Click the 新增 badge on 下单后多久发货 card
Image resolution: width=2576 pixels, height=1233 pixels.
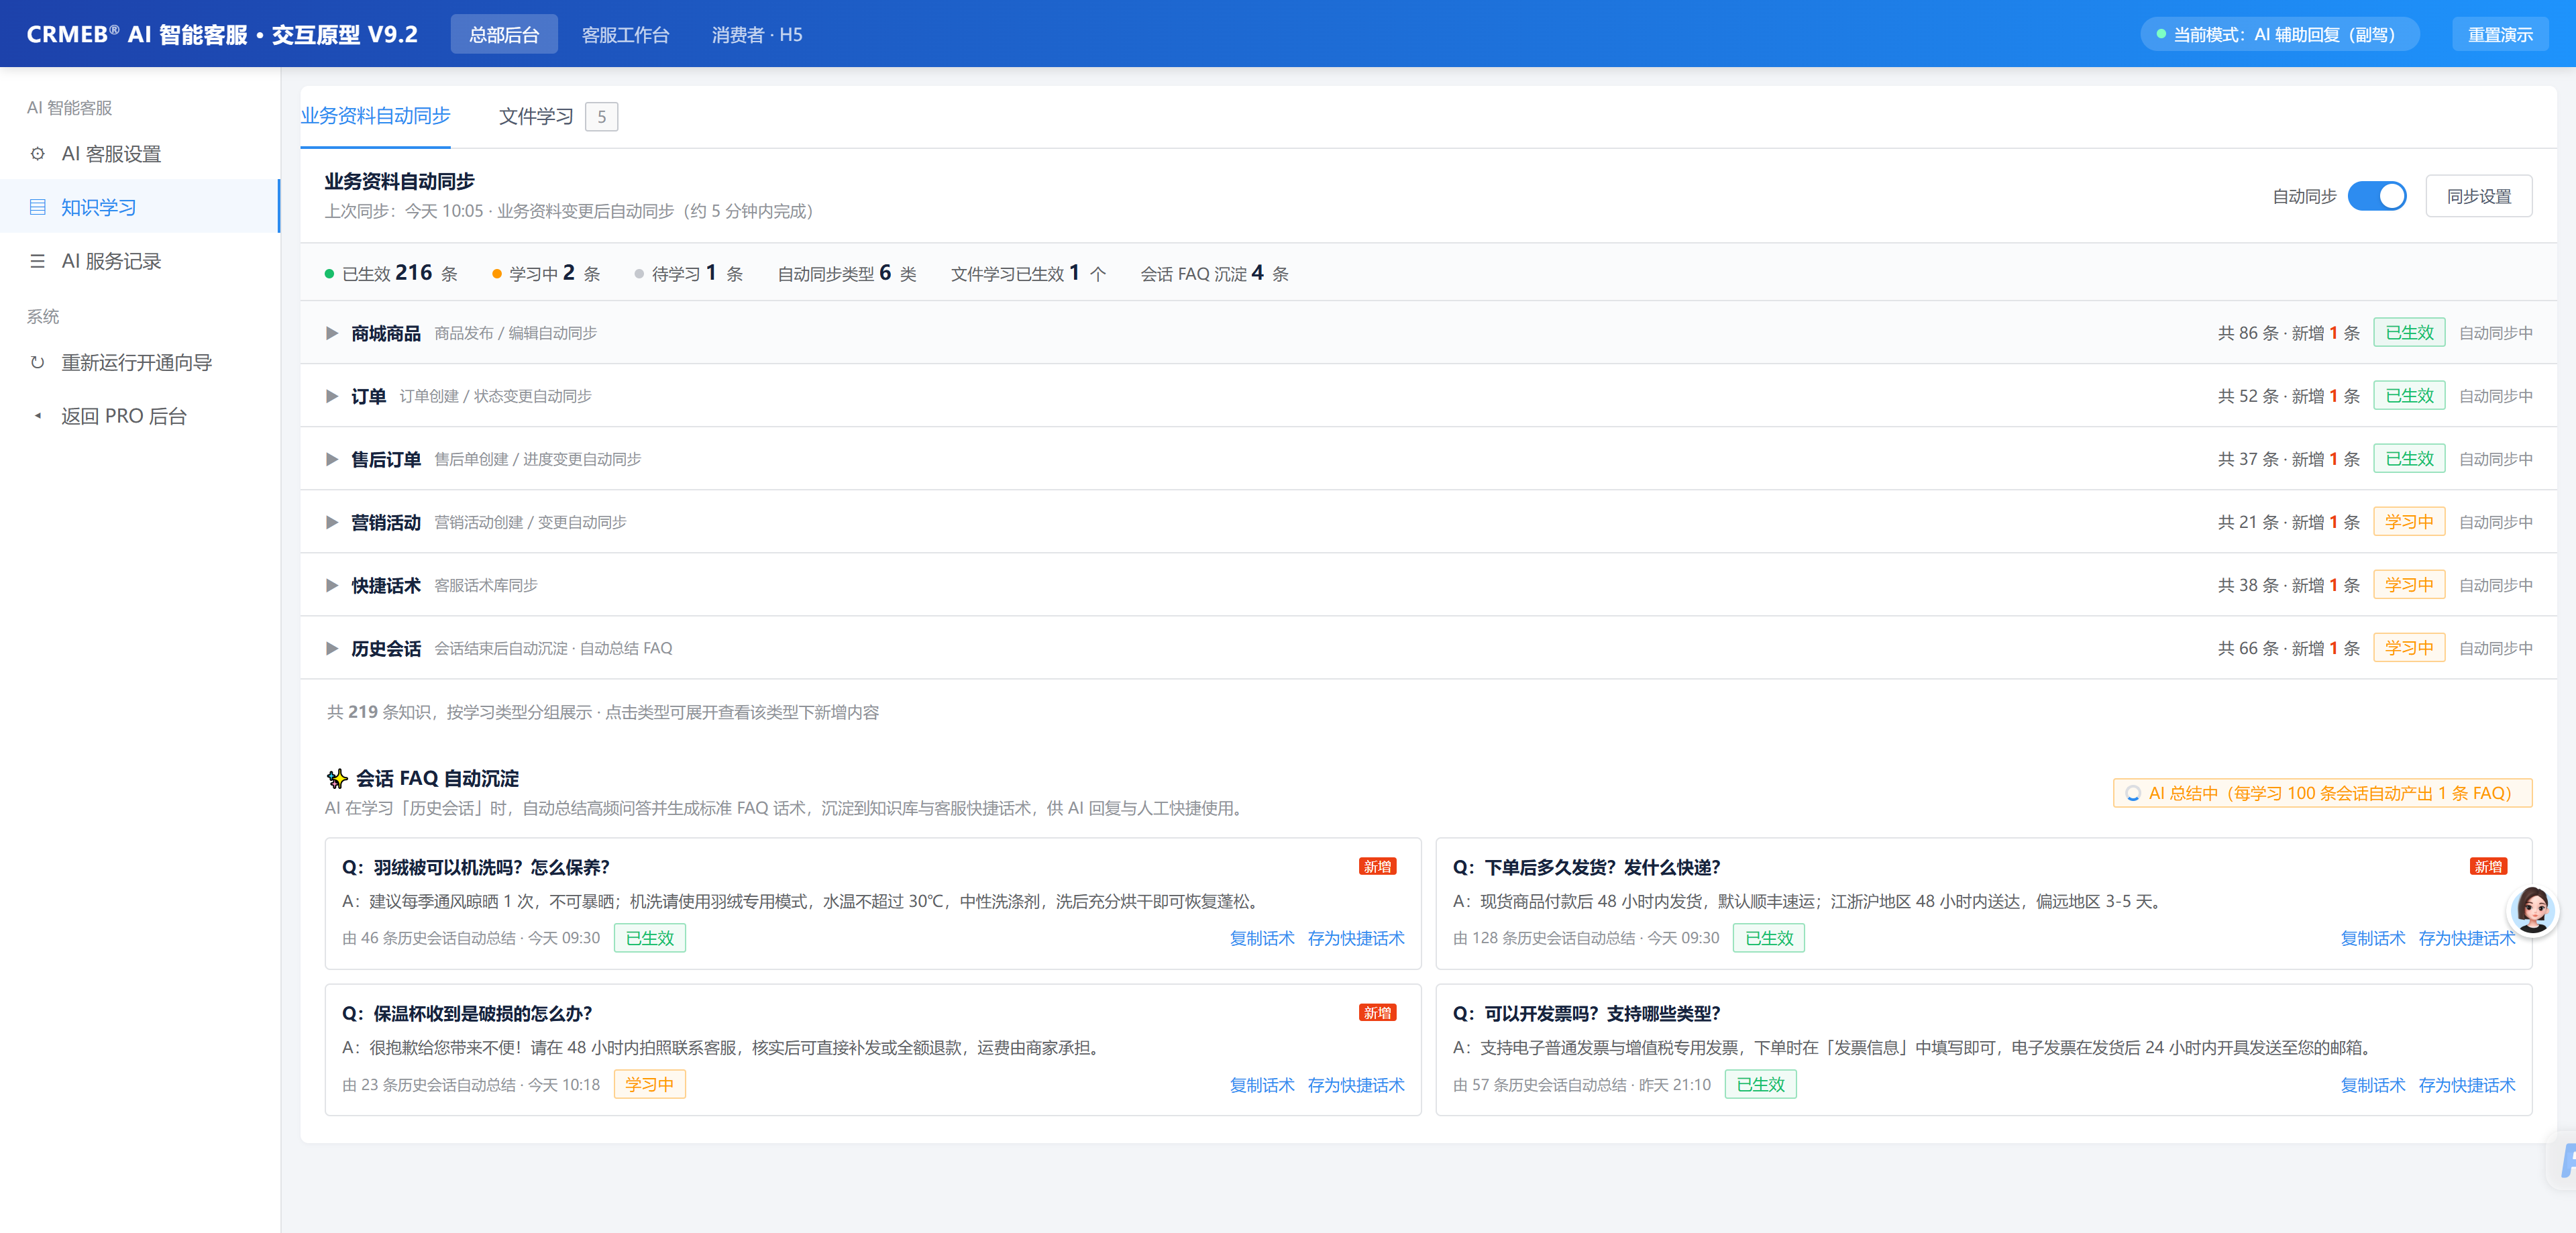coord(2488,866)
